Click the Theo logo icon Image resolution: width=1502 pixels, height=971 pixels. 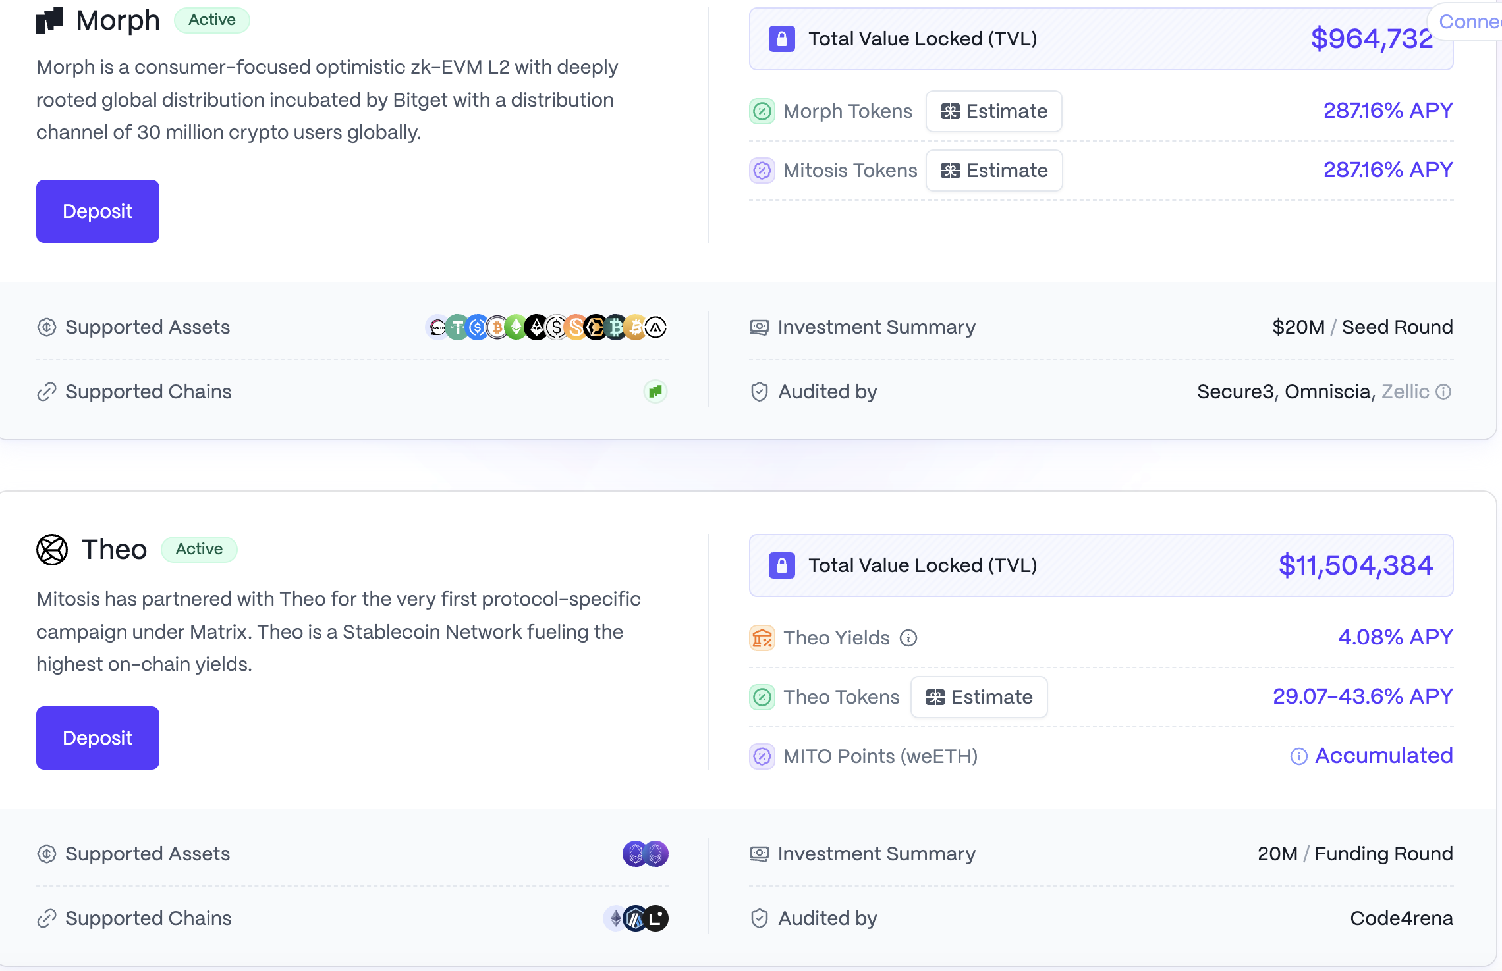pos(52,550)
